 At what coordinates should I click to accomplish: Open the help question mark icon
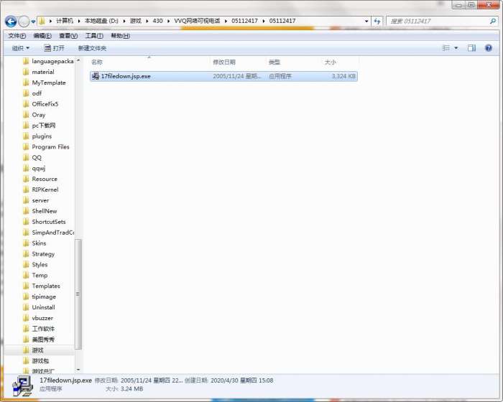click(489, 48)
